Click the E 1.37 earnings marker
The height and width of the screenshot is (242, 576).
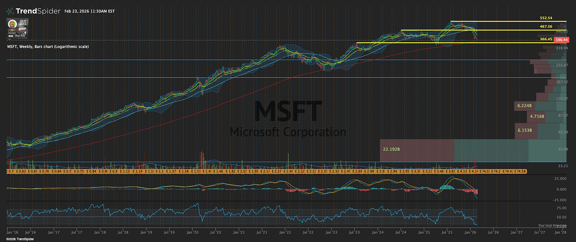[171, 171]
